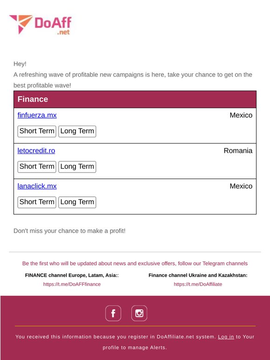Follow the t.me/DoAffiliate Telegram link
The height and width of the screenshot is (360, 270).
coord(198,284)
